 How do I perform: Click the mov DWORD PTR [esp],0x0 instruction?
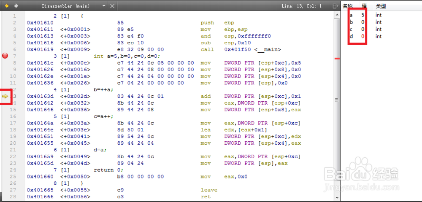pyautogui.click(x=244, y=83)
